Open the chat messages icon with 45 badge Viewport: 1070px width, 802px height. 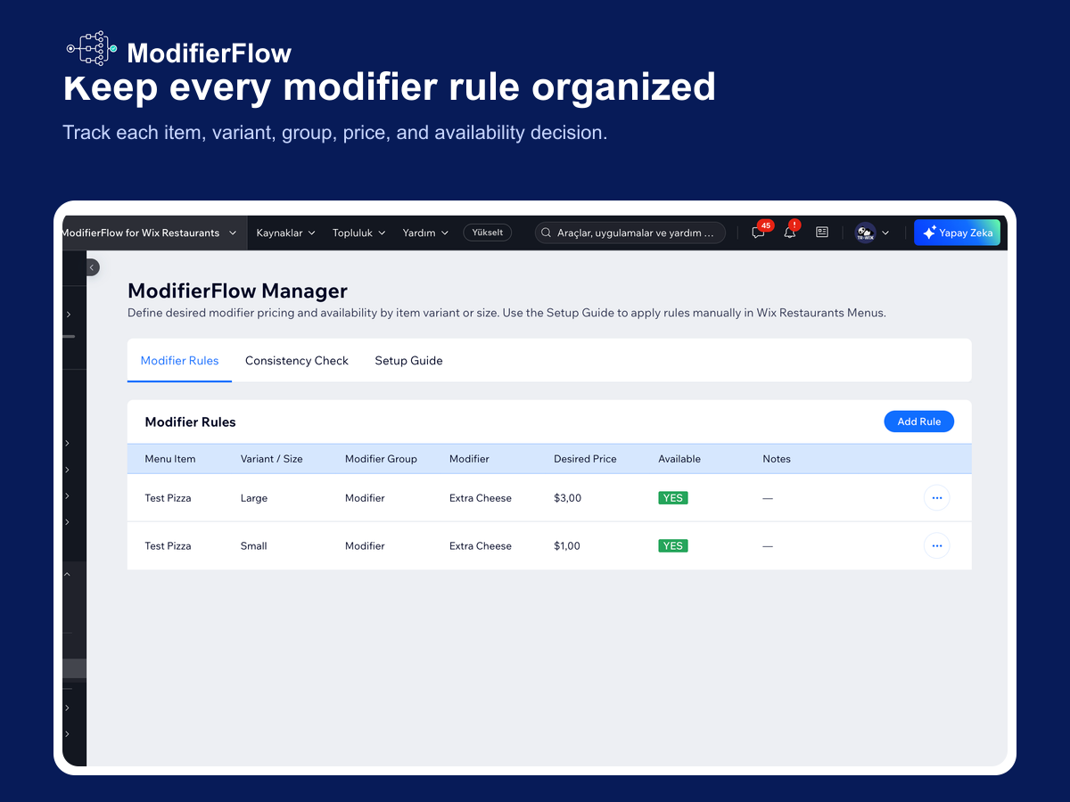tap(759, 233)
